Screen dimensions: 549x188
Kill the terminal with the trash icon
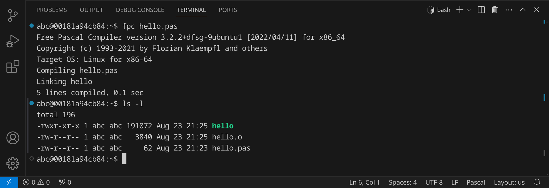coord(494,10)
